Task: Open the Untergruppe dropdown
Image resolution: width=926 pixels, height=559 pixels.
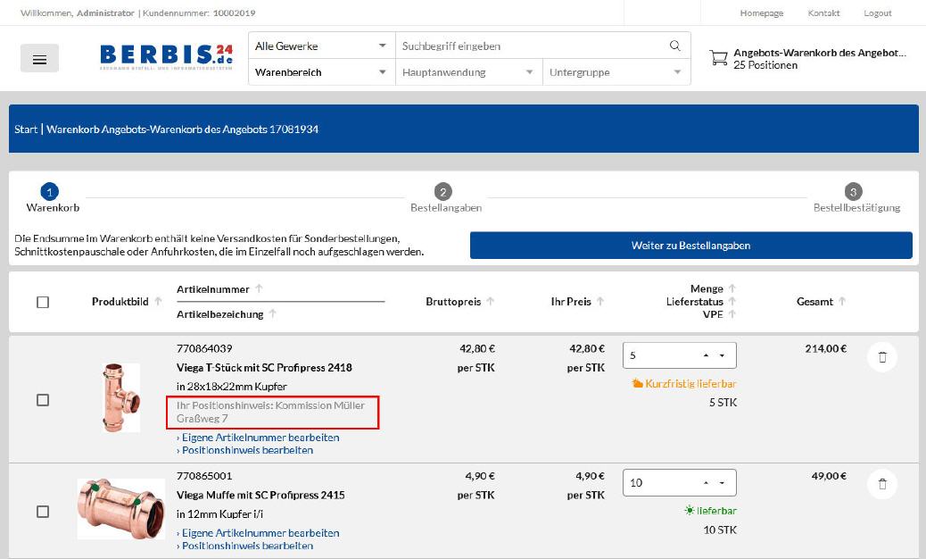Action: tap(616, 72)
